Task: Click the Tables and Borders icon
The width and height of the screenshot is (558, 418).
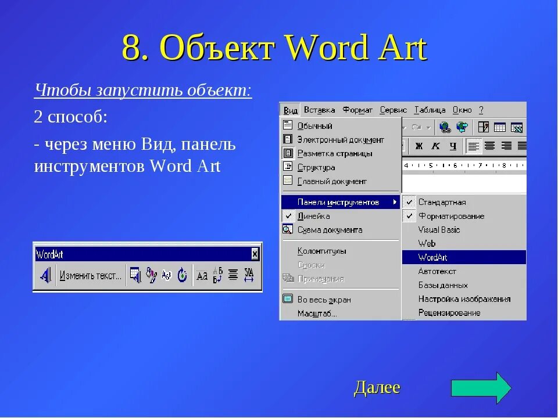Action: point(483,127)
